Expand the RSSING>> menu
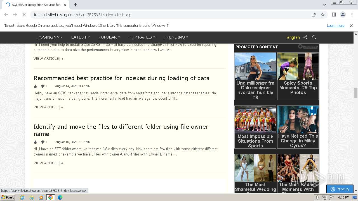The height and width of the screenshot is (201, 358). pos(50,37)
